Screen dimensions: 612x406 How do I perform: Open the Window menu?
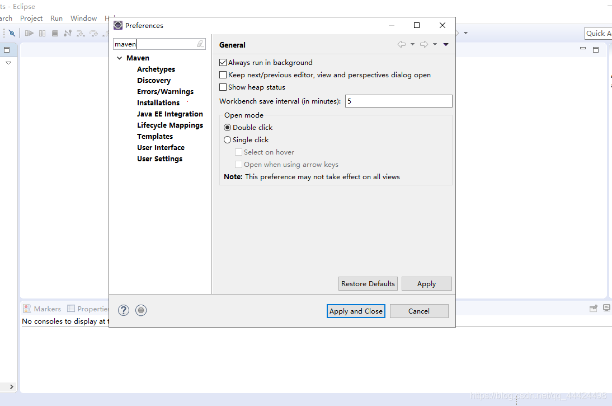point(83,18)
